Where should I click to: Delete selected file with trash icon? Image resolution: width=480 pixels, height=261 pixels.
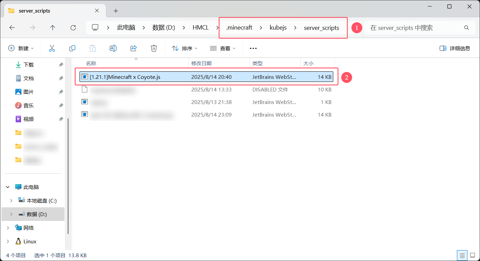point(154,48)
